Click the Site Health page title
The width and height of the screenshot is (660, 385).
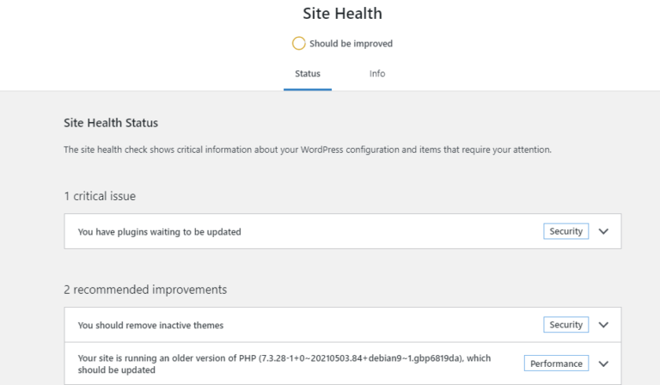click(x=342, y=14)
